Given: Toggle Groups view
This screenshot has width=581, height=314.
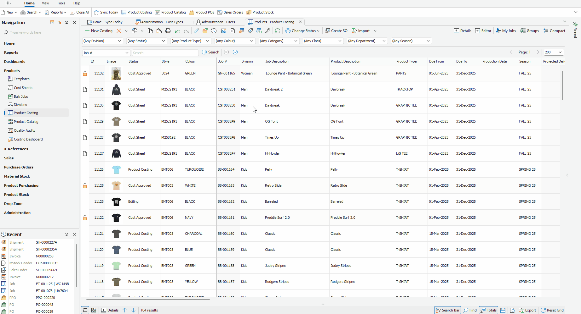Looking at the screenshot, I should coord(530,31).
